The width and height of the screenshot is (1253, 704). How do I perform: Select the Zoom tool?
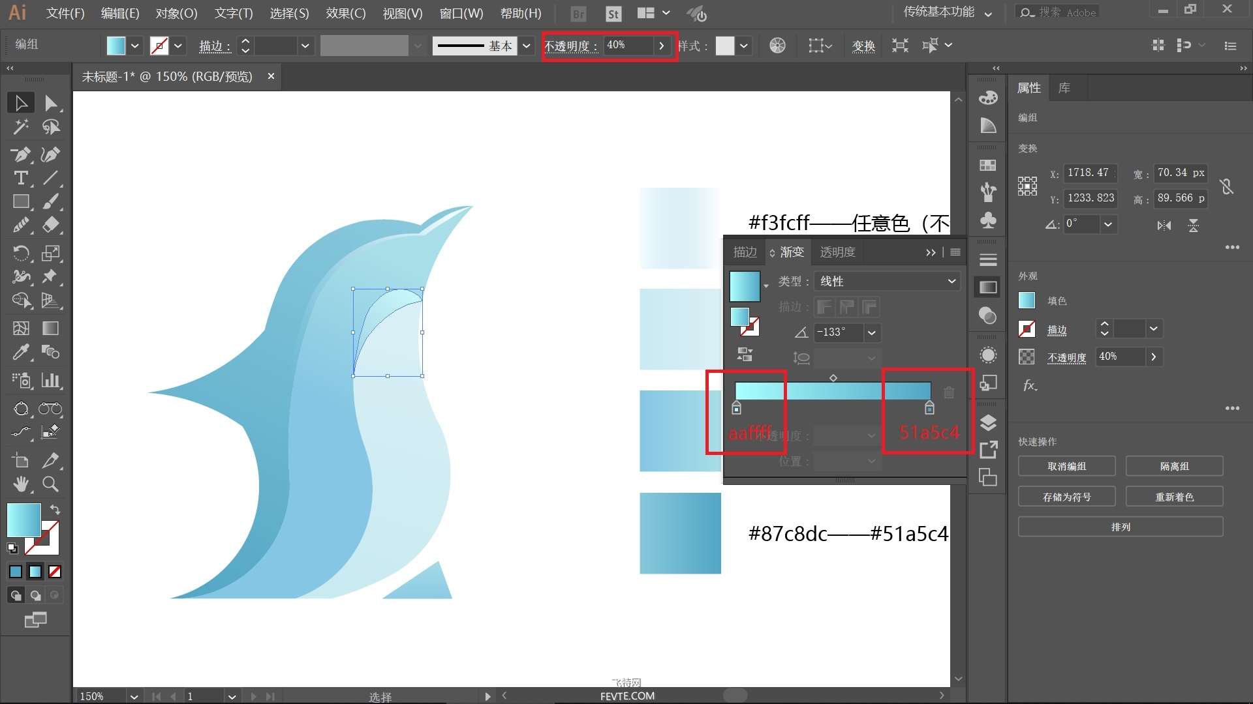pyautogui.click(x=50, y=484)
